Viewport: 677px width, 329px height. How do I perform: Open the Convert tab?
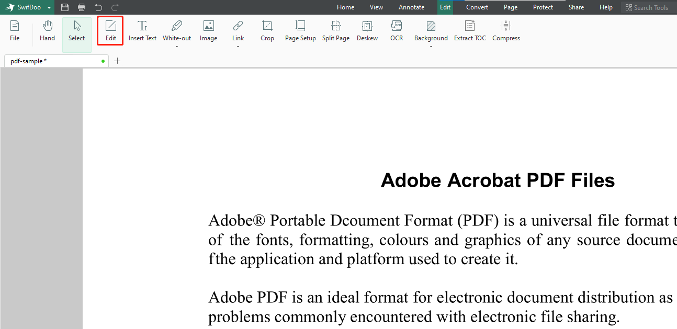[477, 7]
